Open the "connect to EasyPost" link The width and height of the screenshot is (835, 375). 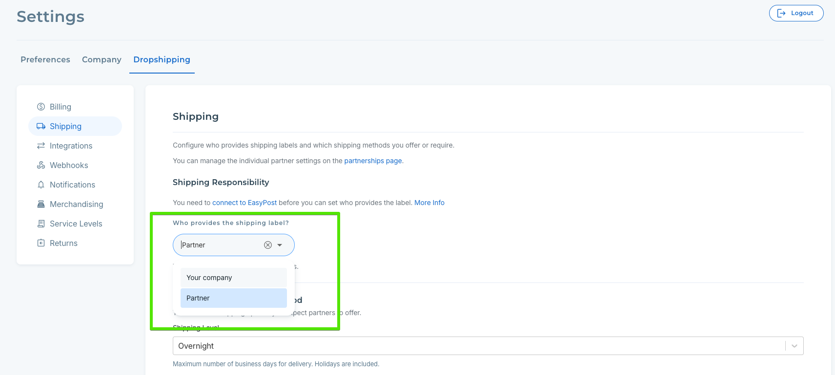(x=244, y=203)
